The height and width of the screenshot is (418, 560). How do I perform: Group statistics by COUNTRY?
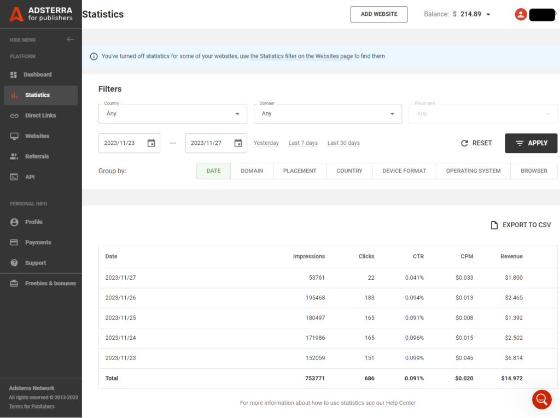click(x=349, y=170)
